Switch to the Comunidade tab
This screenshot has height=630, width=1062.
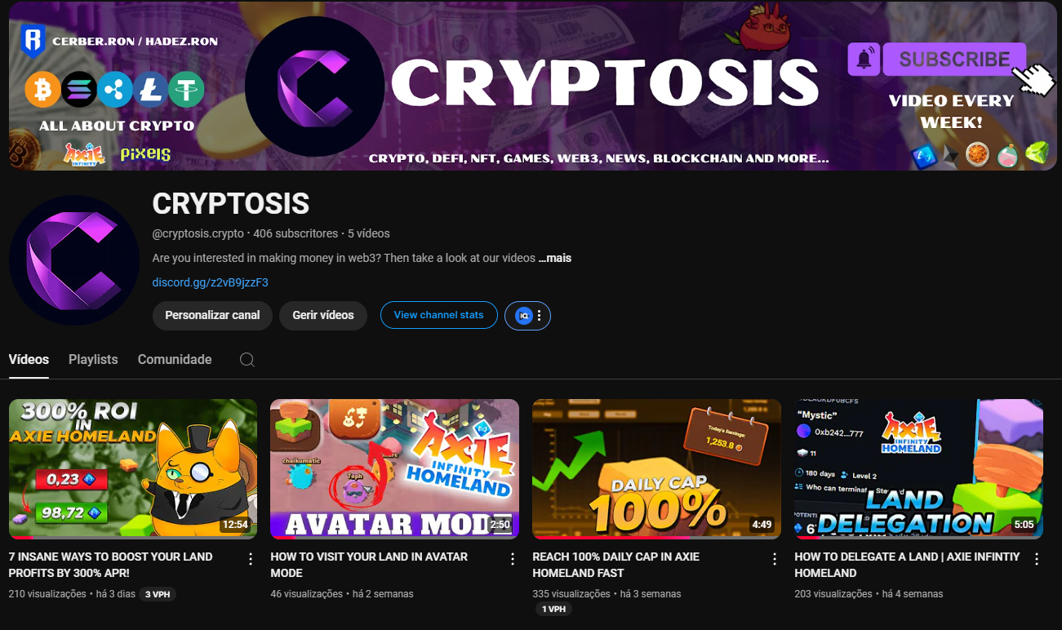pyautogui.click(x=175, y=360)
